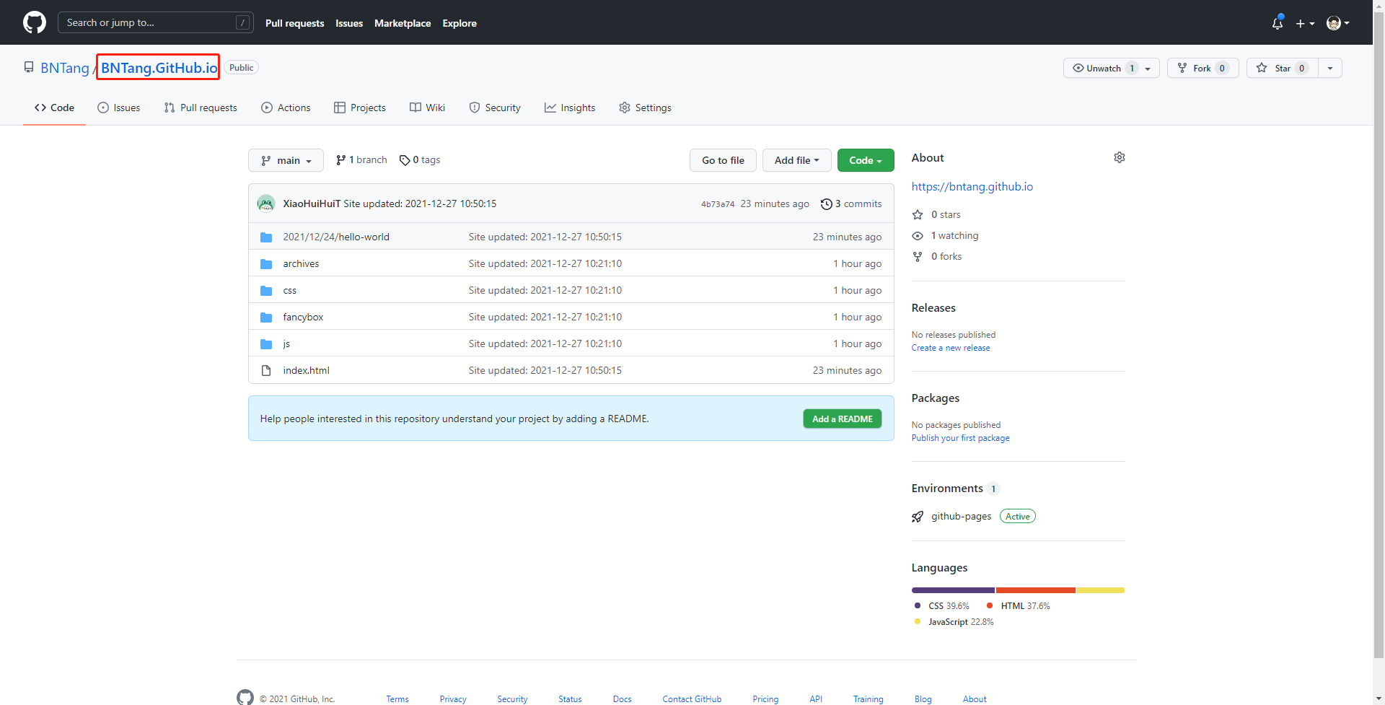Open the repository Settings tab

[x=645, y=108]
